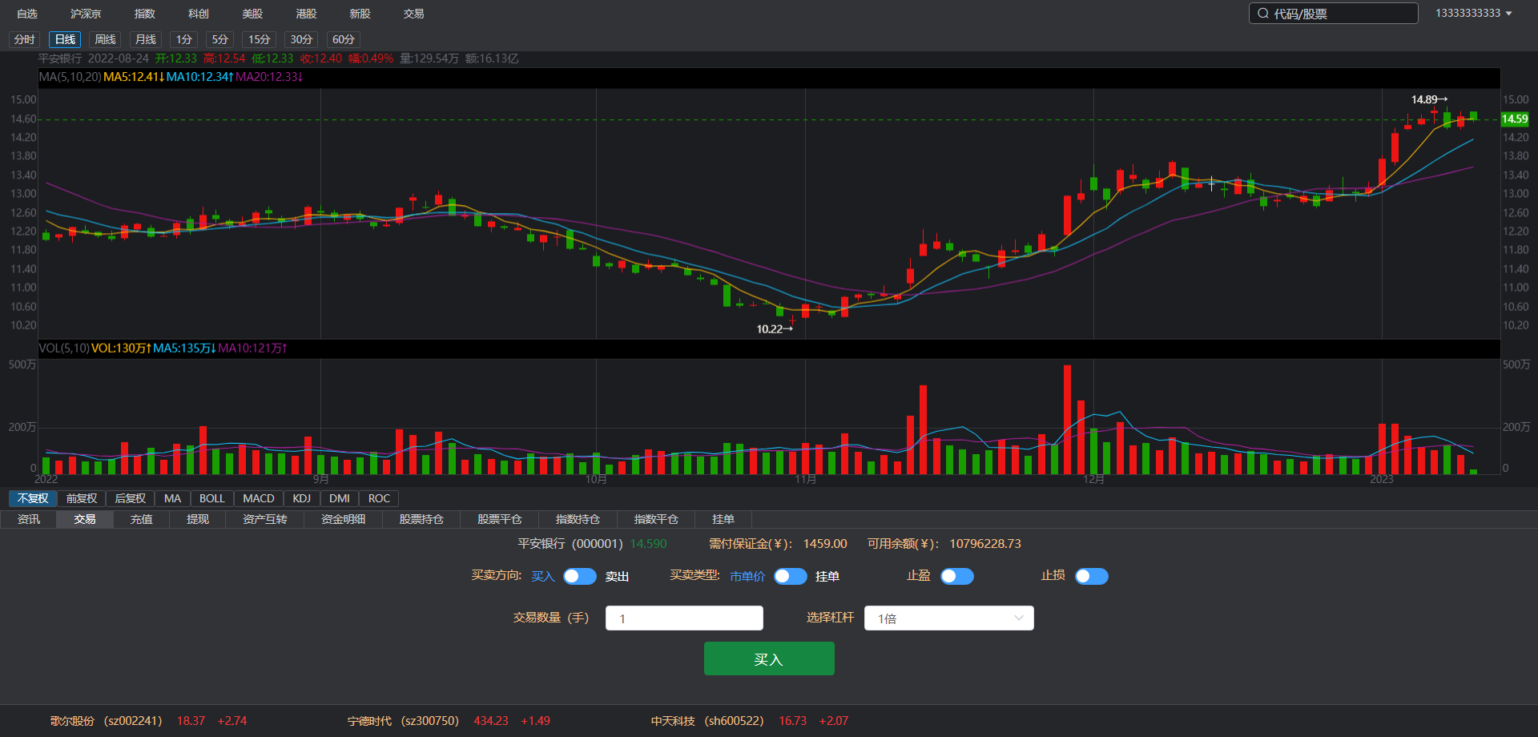The height and width of the screenshot is (737, 1538).
Task: Open the account 13333333333 dropdown
Action: pyautogui.click(x=1473, y=14)
